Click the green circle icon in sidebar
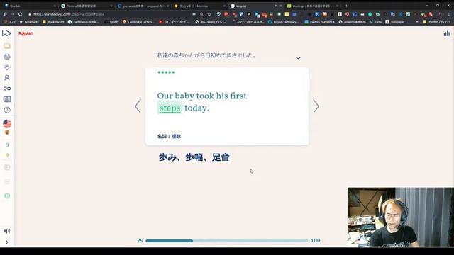Viewport: 454px width, 255px height. (7, 195)
